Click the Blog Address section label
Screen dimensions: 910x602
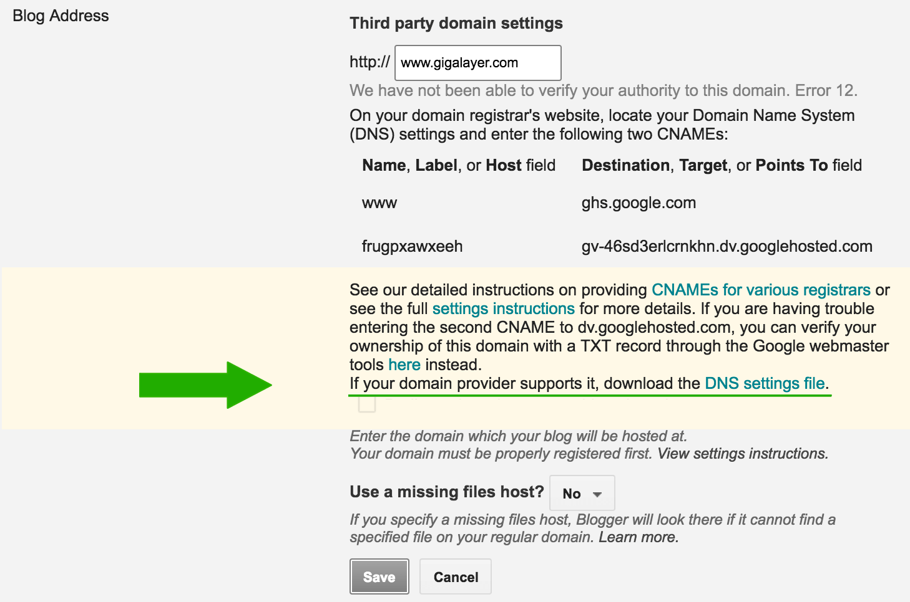[61, 16]
